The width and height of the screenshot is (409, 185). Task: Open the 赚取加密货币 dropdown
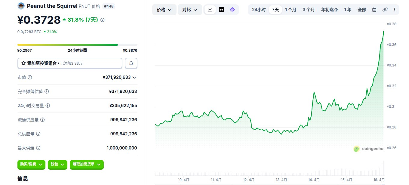87,164
